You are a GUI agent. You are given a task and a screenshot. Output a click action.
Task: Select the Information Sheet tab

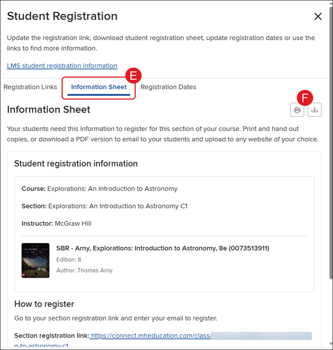pos(99,87)
